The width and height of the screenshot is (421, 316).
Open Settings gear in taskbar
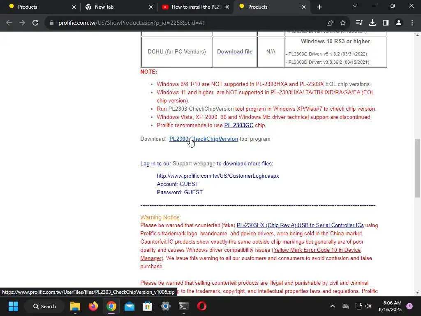coord(166,306)
